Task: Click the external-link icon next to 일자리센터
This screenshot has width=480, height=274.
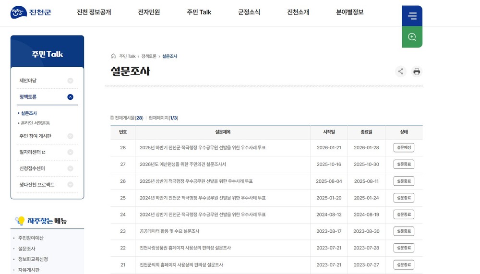Action: 44,153
